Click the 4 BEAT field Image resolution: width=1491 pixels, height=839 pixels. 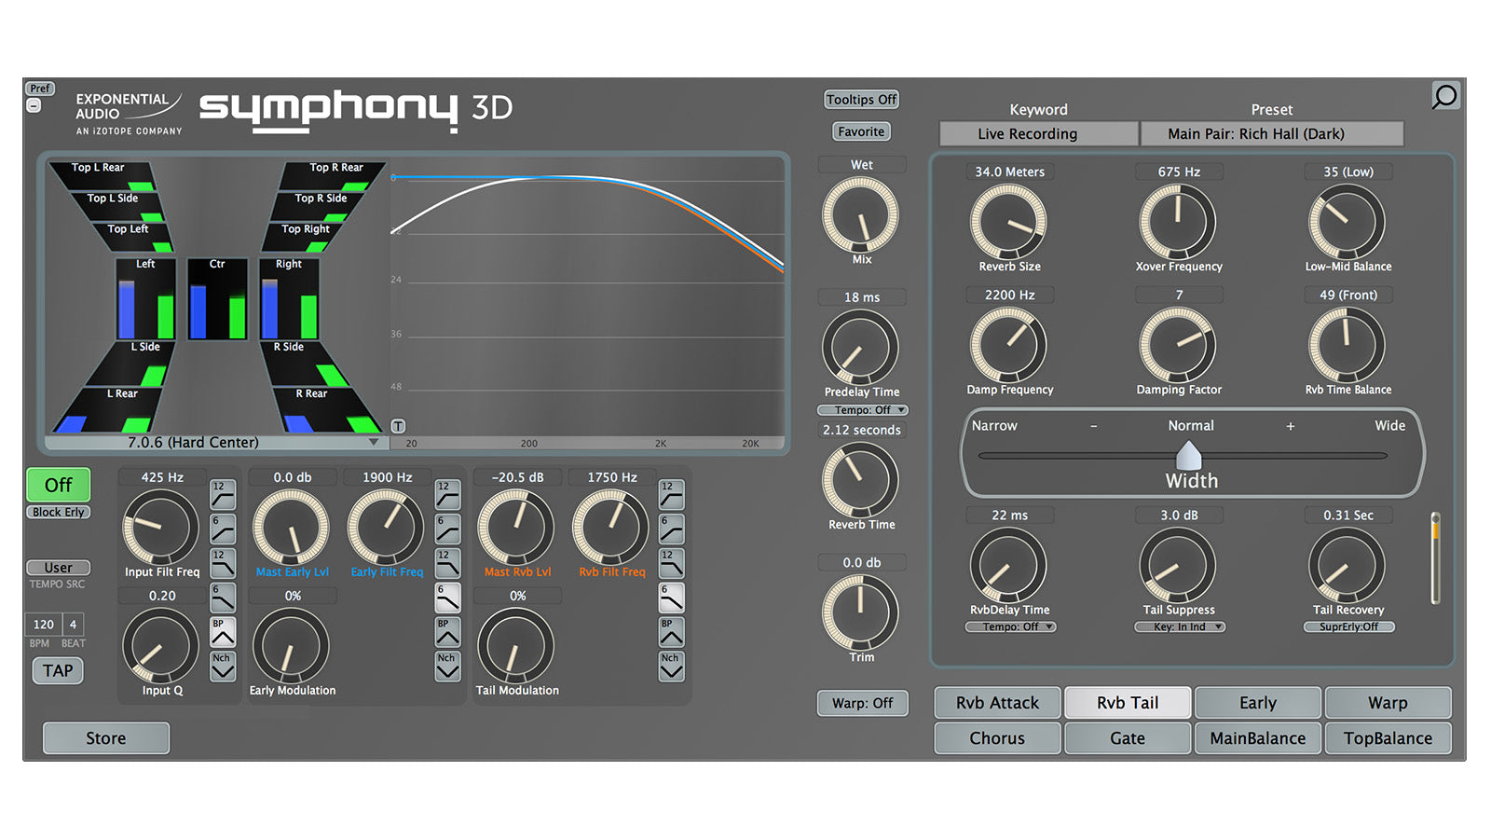[x=73, y=625]
